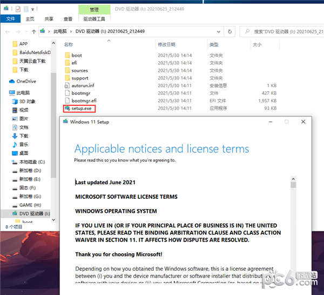Click the bootmgr.efi file icon
This screenshot has width=324, height=295.
67,100
